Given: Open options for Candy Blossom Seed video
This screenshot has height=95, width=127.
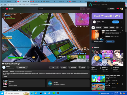Looking at the screenshot, I should coord(122,76).
